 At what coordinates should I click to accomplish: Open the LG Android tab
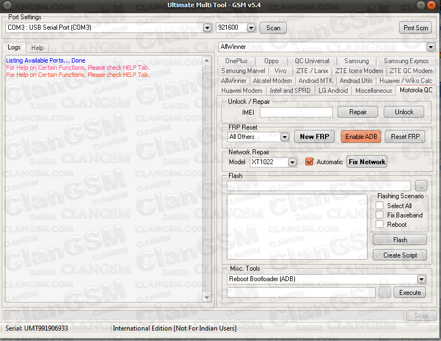pos(333,91)
